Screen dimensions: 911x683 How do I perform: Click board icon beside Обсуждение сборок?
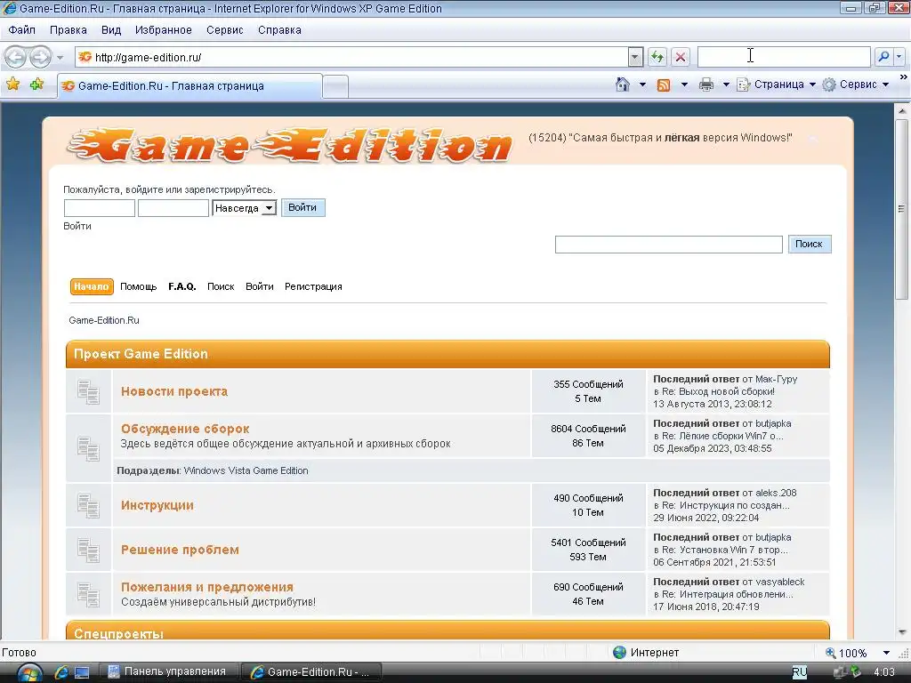point(88,448)
